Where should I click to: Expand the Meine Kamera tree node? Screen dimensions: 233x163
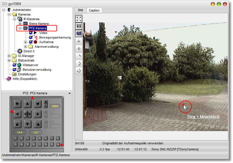click(x=20, y=24)
